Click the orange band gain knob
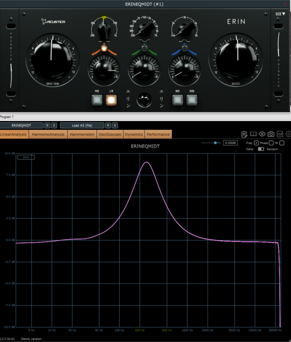Screen dimensions: 291x342 click(104, 70)
